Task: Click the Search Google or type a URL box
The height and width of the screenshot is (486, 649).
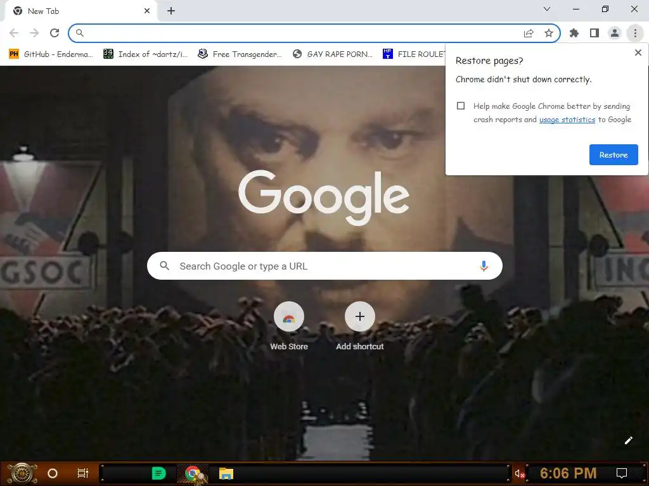Action: pos(324,266)
